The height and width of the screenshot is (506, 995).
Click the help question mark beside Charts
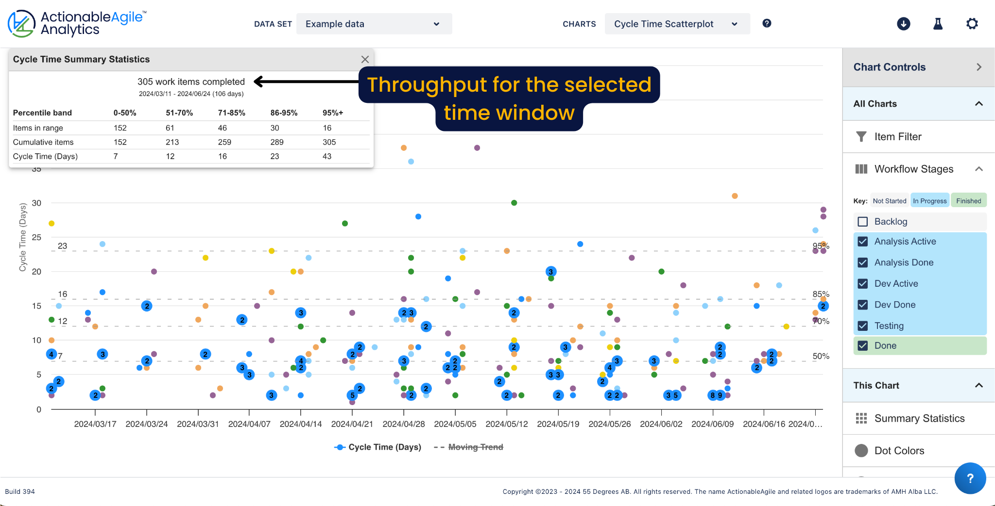point(766,23)
